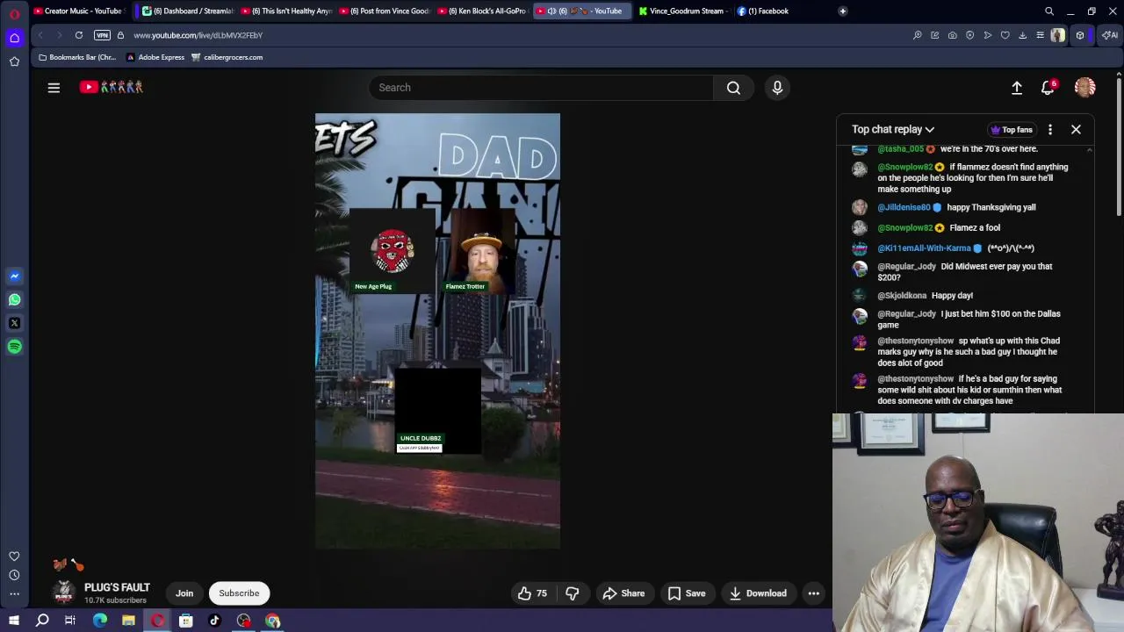
Task: Open Windows Start menu
Action: [14, 621]
